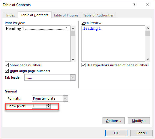Expand the Formats dropdown arrow
Screen dimensions: 155x139
[65, 98]
